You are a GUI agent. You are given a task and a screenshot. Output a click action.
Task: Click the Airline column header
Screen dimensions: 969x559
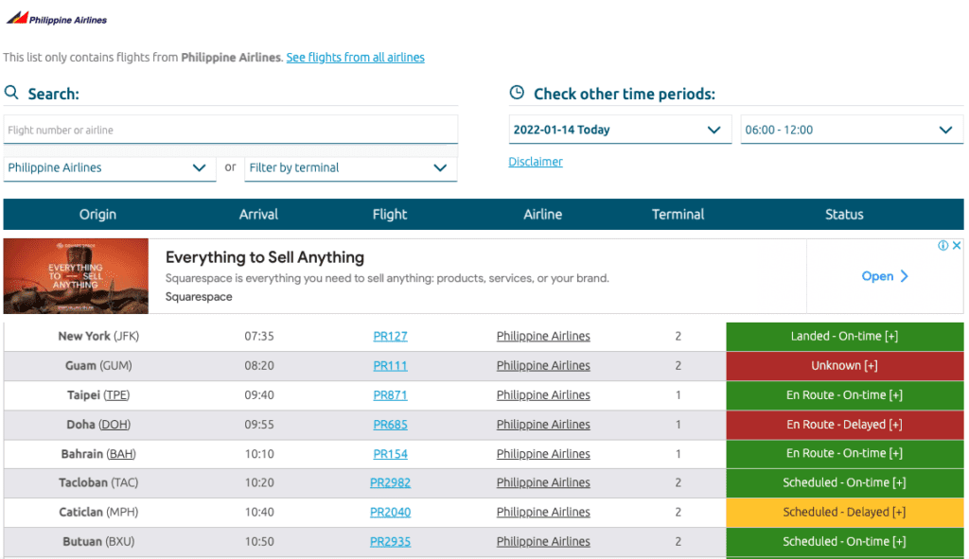(542, 215)
